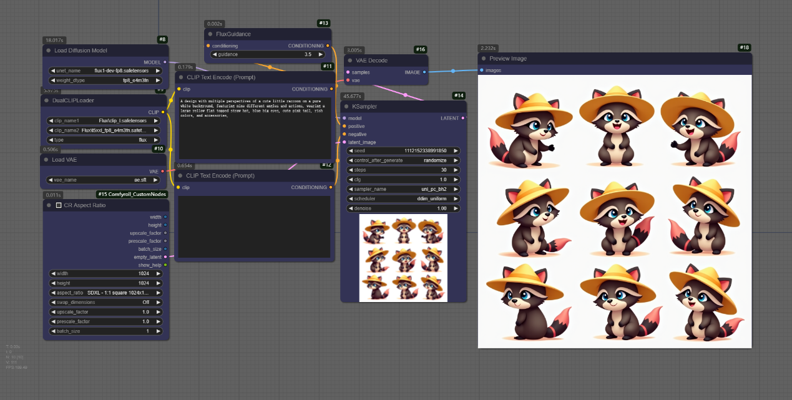Screen dimensions: 792x400
Task: Click the DualCLIPLoader CLIP output port
Action: (x=164, y=112)
